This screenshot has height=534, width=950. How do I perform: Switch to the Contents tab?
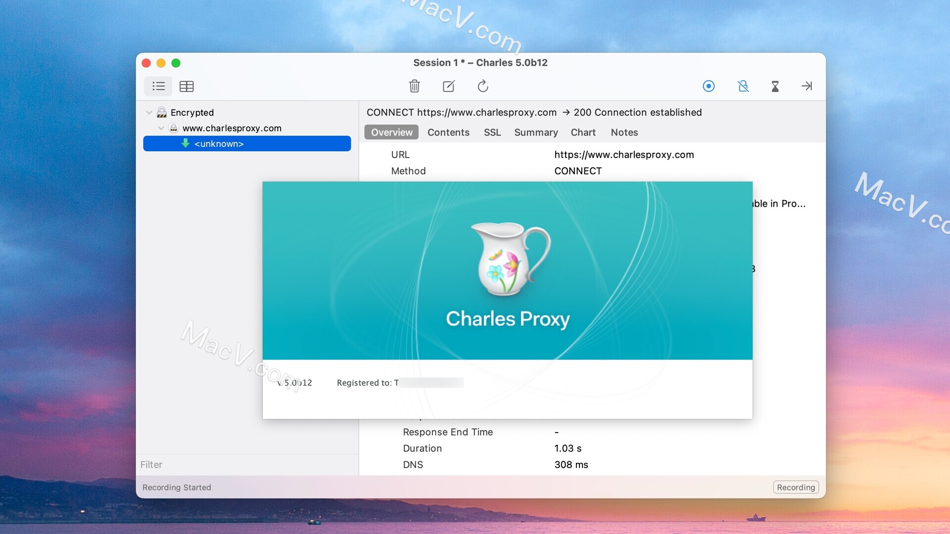[448, 132]
